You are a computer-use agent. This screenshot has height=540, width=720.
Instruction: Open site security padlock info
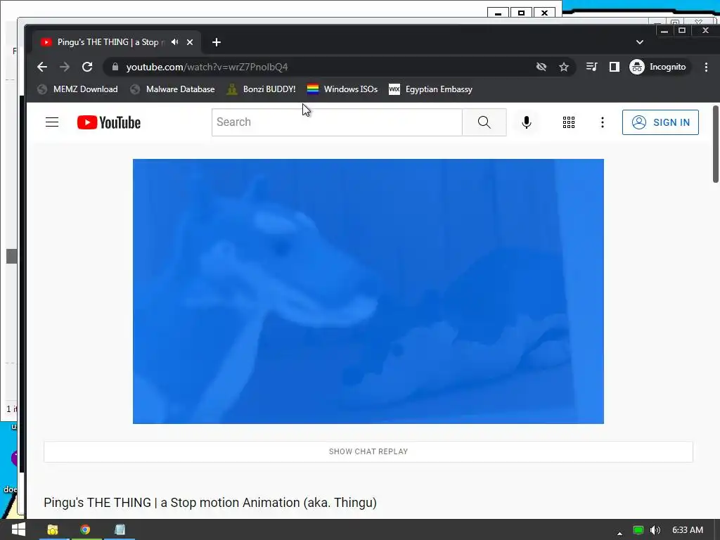click(x=115, y=67)
